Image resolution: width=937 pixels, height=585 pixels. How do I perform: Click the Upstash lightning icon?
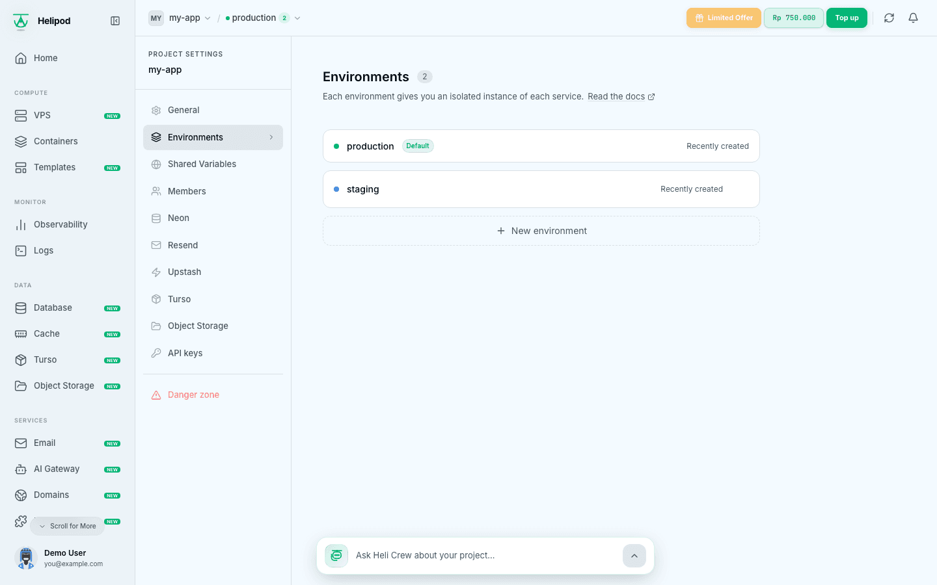pyautogui.click(x=156, y=272)
